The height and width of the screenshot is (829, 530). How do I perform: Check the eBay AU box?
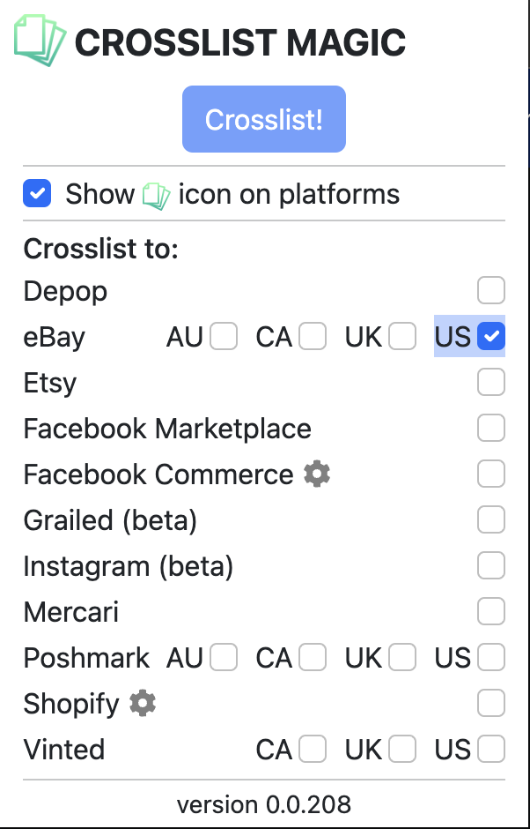coord(225,336)
